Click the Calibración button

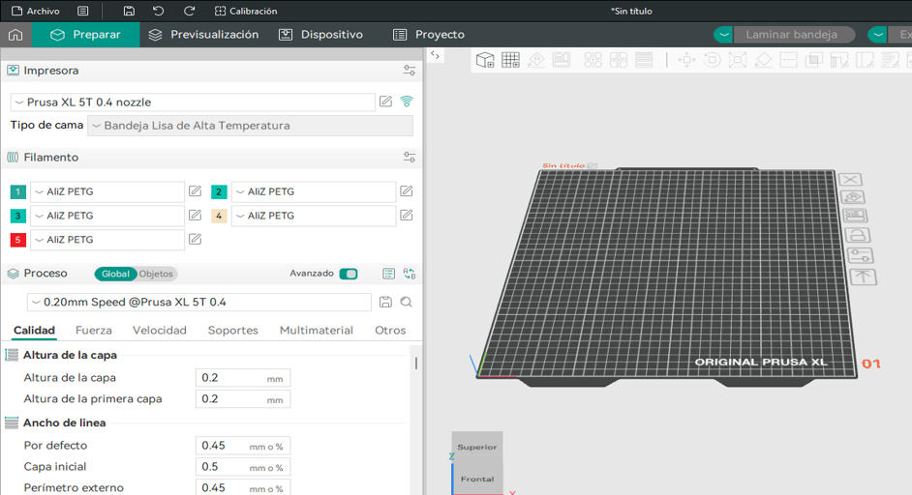pyautogui.click(x=246, y=11)
